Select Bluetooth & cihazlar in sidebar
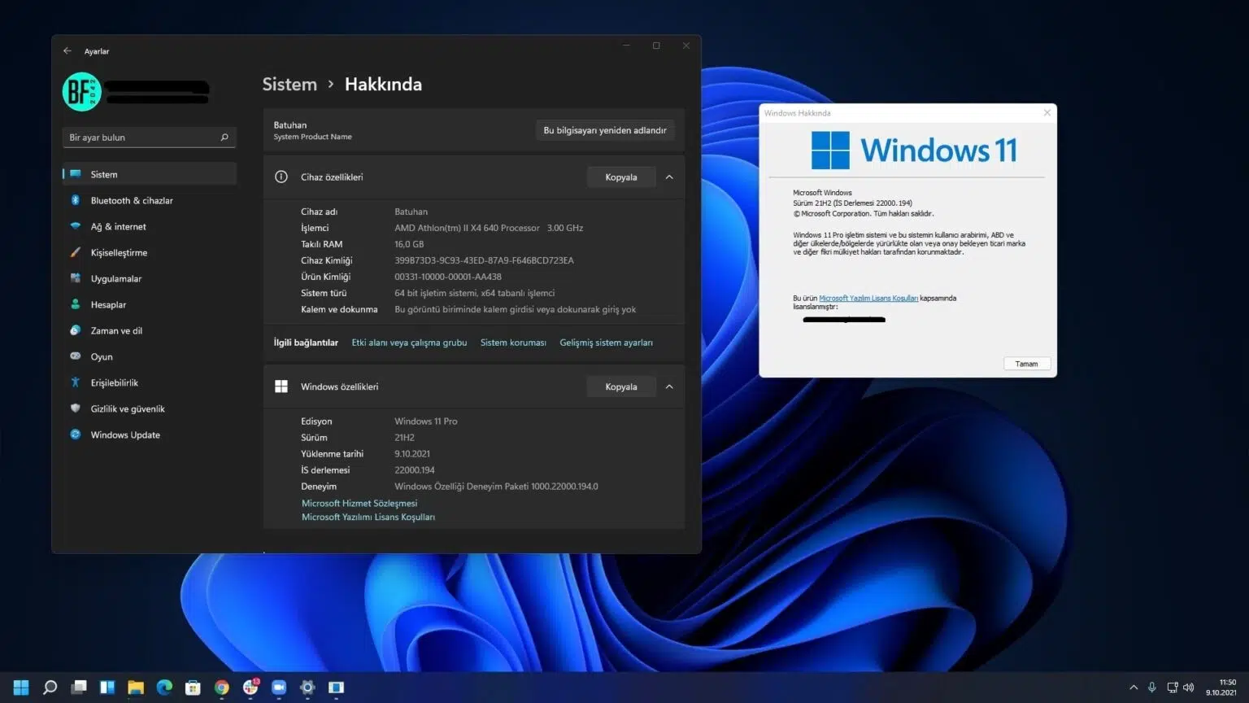 149,200
